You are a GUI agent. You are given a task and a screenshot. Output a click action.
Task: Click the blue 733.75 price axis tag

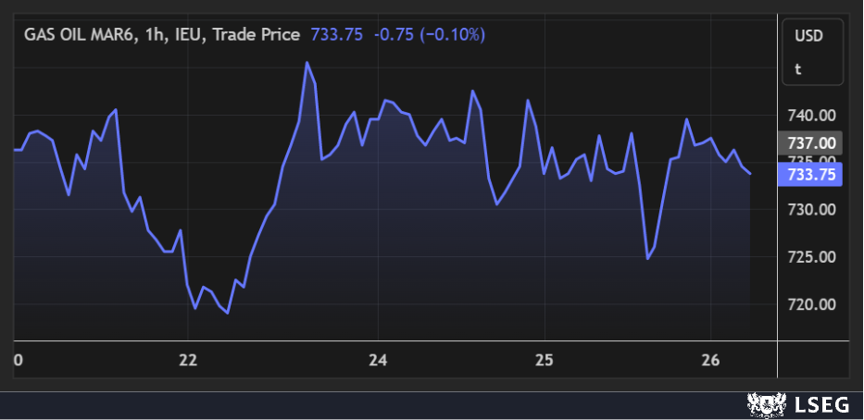811,174
